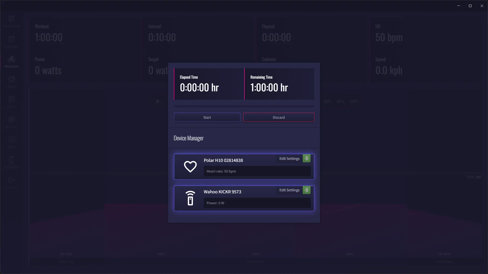This screenshot has height=274, width=488.
Task: Click the workout progress bar
Action: (244, 106)
